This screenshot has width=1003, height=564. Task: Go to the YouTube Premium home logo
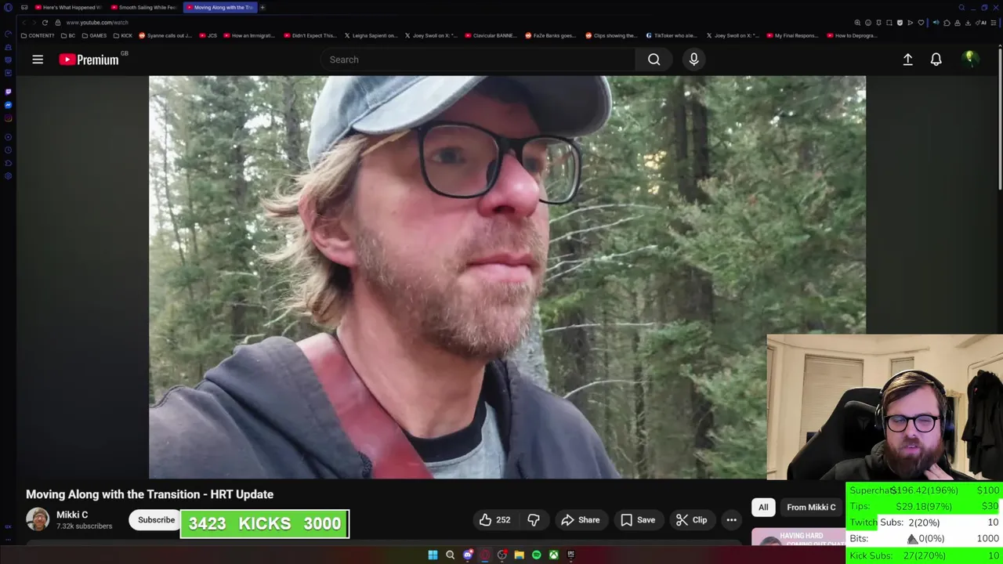tap(89, 60)
